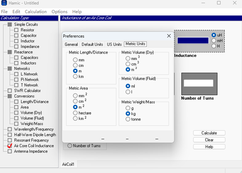This screenshot has width=242, height=173.
Task: Close the Preferences dialog
Action: click(169, 36)
